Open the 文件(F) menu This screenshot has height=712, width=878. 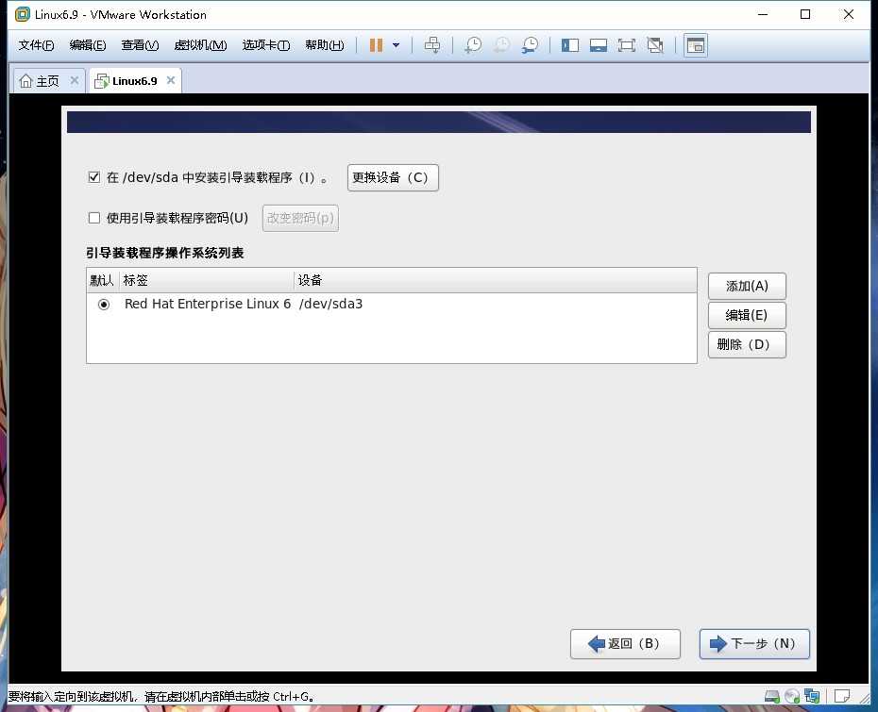click(37, 45)
